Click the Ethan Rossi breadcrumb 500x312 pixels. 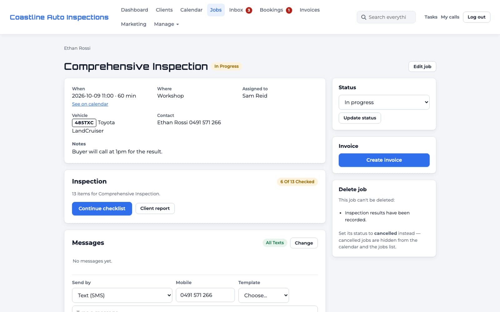tap(77, 48)
